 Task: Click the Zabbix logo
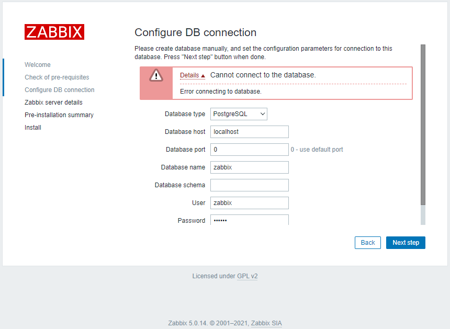tap(54, 31)
